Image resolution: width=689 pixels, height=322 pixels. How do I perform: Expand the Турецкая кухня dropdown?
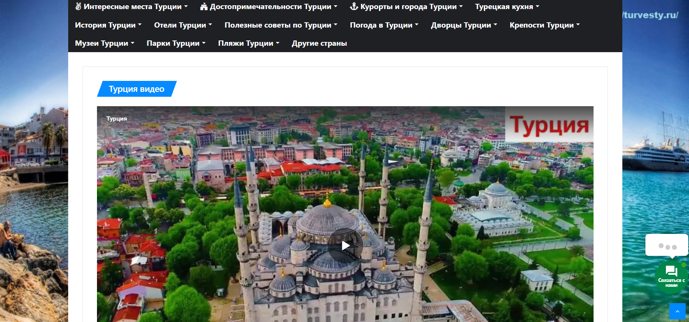507,7
